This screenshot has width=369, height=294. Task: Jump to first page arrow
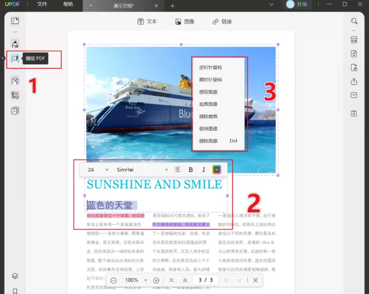[171, 281]
